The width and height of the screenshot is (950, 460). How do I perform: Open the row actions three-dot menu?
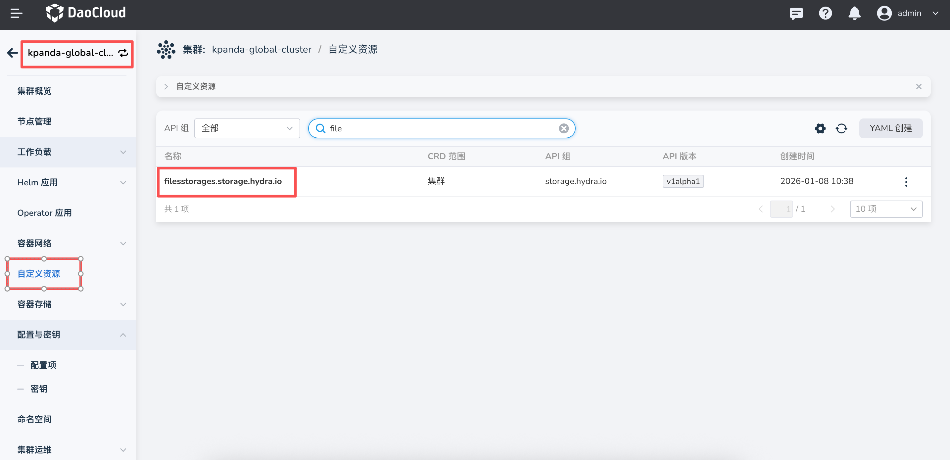point(906,181)
